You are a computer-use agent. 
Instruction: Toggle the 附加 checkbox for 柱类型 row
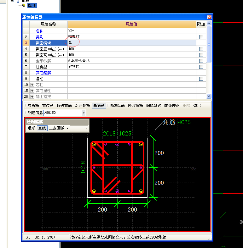click(x=201, y=67)
